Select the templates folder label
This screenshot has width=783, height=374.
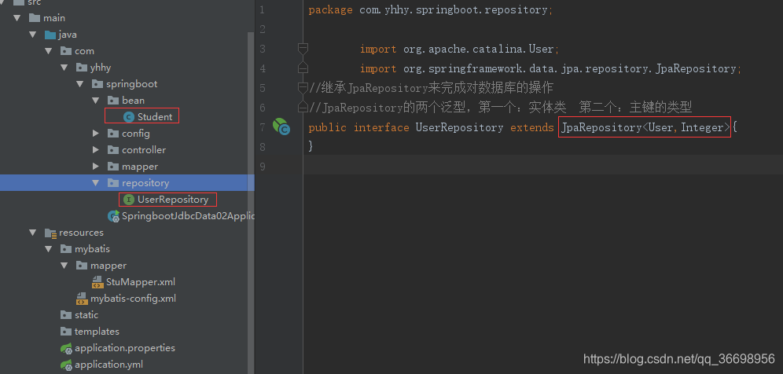(x=97, y=332)
